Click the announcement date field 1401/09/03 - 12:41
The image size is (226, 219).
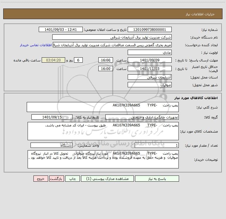point(61,29)
